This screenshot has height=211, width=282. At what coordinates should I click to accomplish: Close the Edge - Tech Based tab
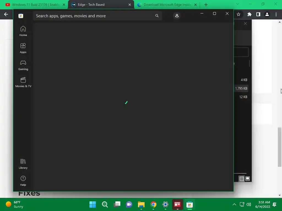pyautogui.click(x=130, y=5)
